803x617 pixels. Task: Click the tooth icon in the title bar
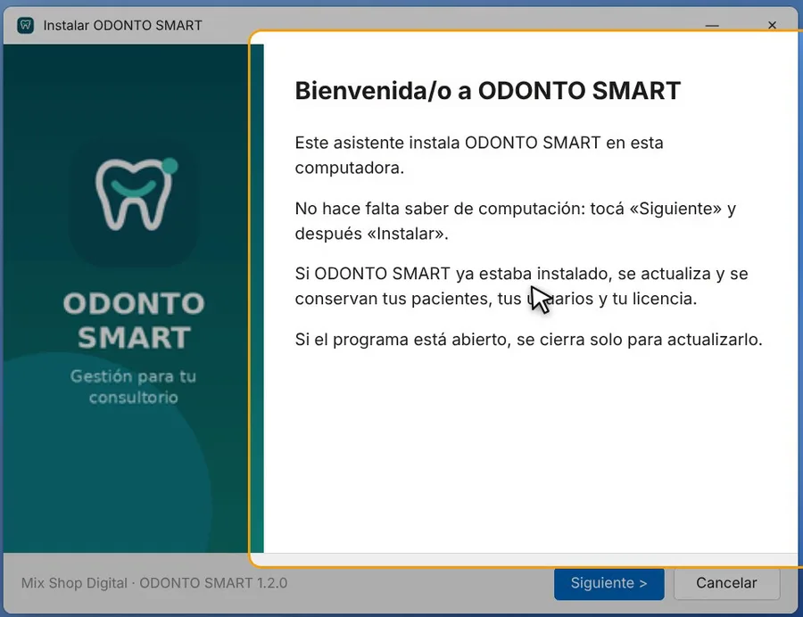coord(25,25)
